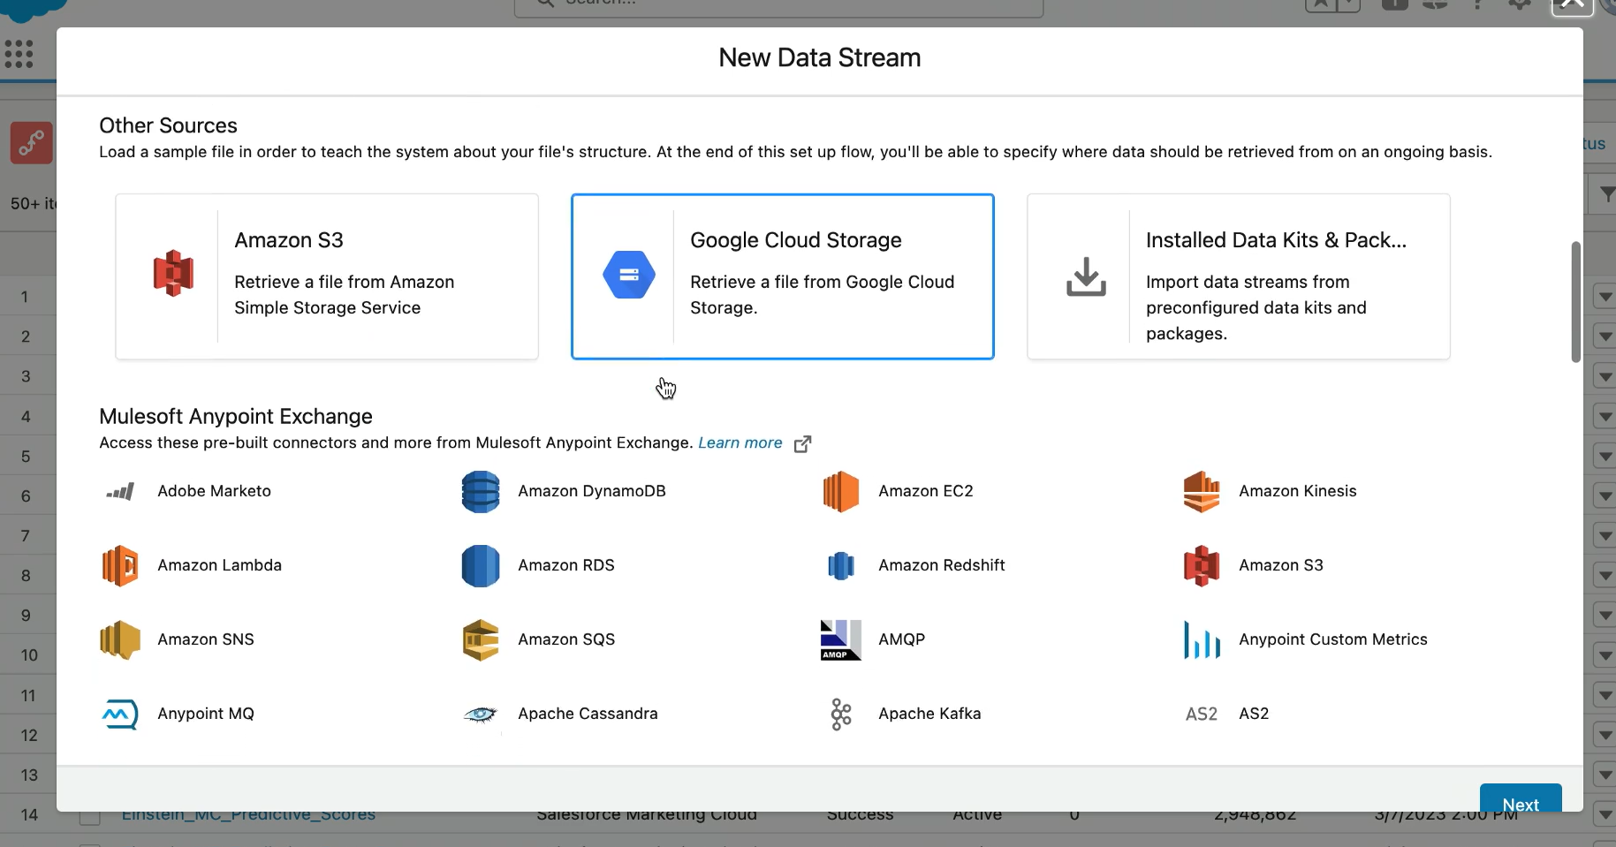Open the row 2 actions dropdown
The height and width of the screenshot is (847, 1616).
click(x=1605, y=337)
